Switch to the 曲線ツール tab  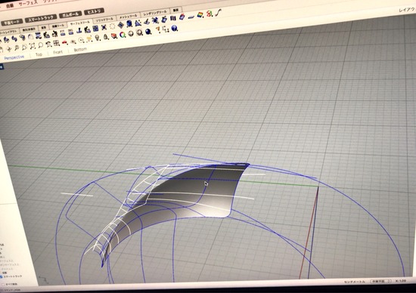click(x=57, y=26)
